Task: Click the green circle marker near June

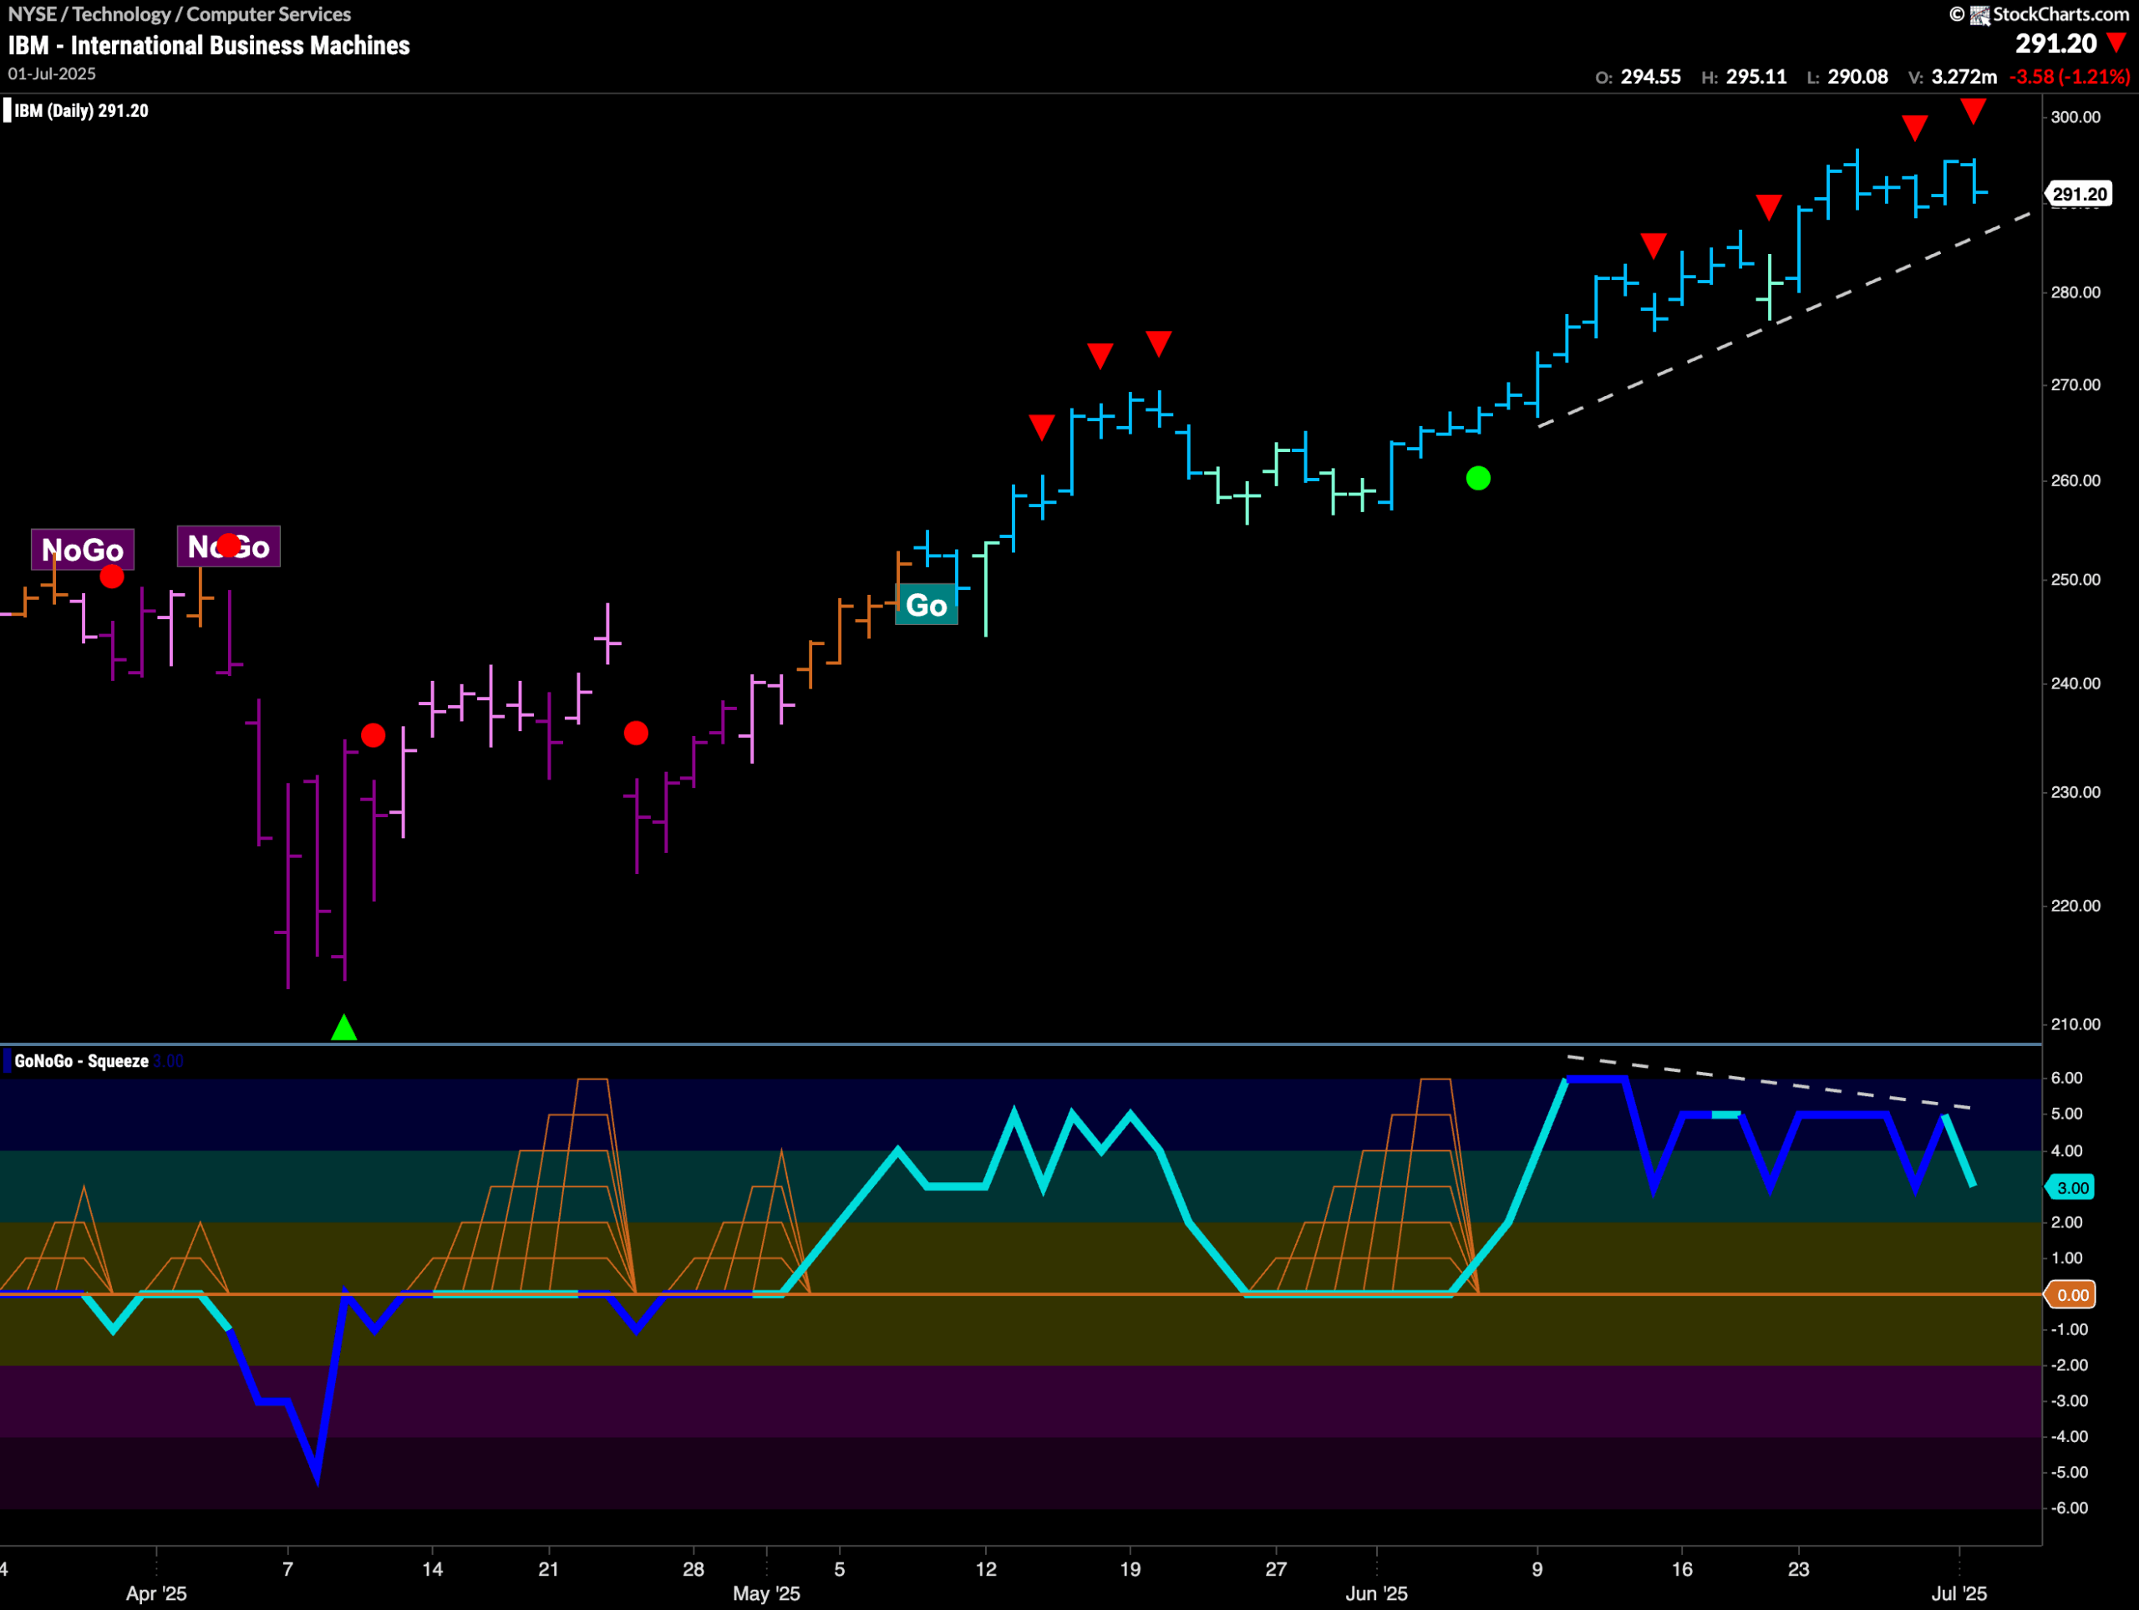Action: coord(1477,478)
